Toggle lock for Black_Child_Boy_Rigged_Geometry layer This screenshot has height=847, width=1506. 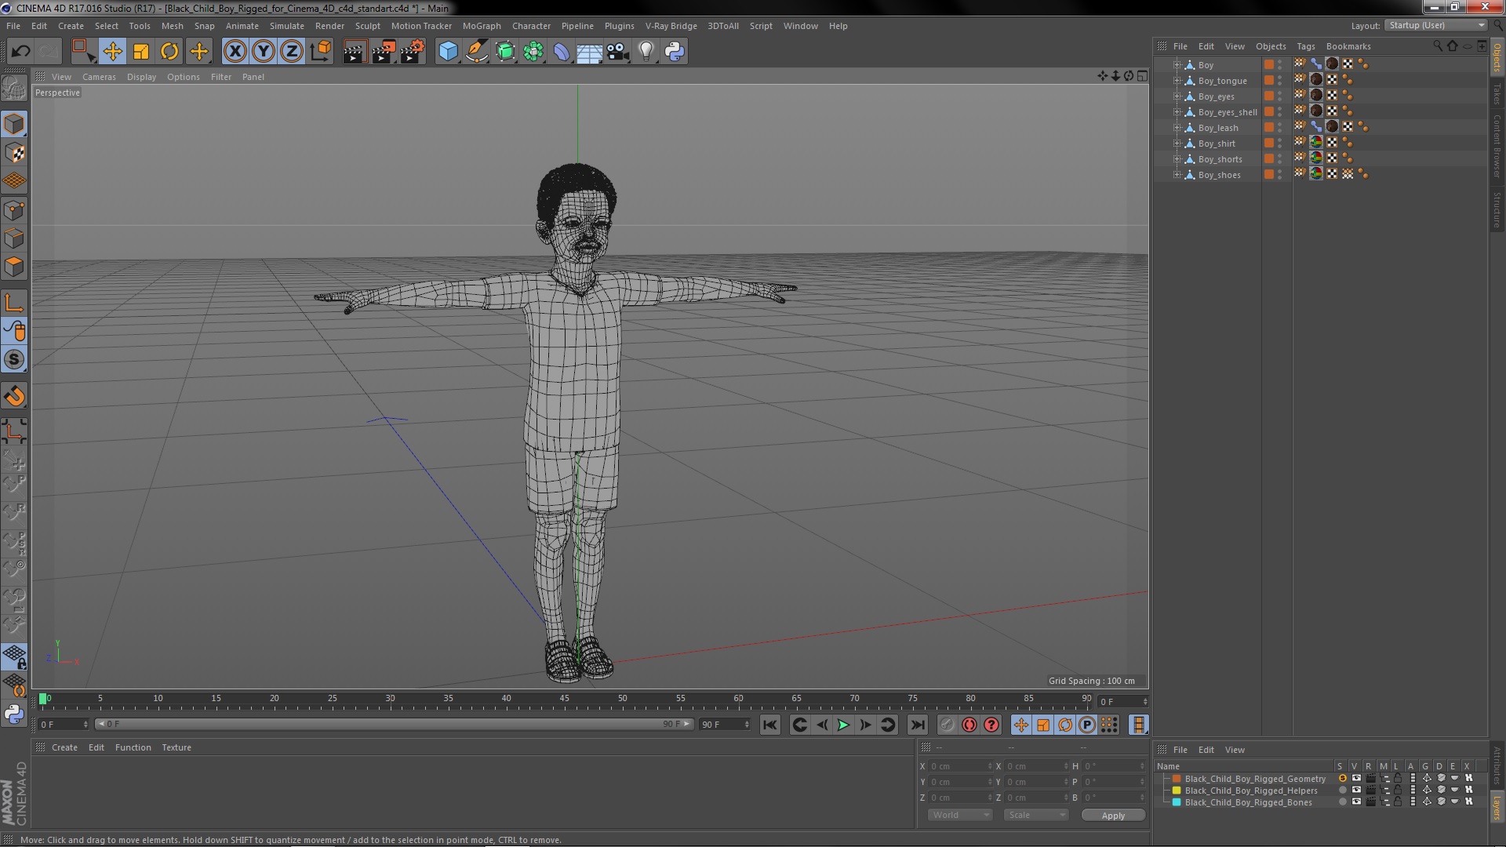point(1398,779)
